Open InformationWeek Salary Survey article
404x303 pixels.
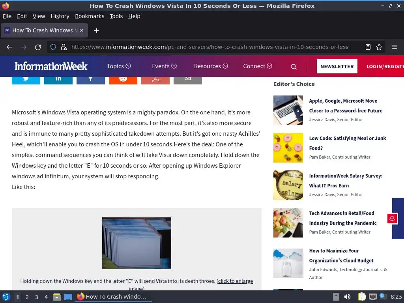[x=346, y=181]
